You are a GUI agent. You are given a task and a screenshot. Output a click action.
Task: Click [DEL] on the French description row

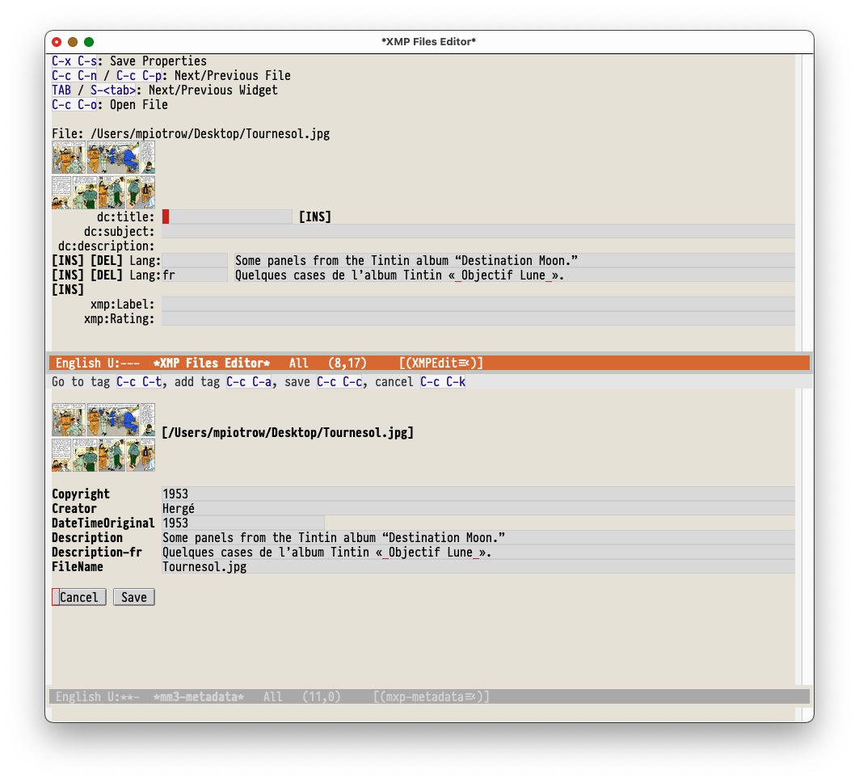pyautogui.click(x=106, y=275)
